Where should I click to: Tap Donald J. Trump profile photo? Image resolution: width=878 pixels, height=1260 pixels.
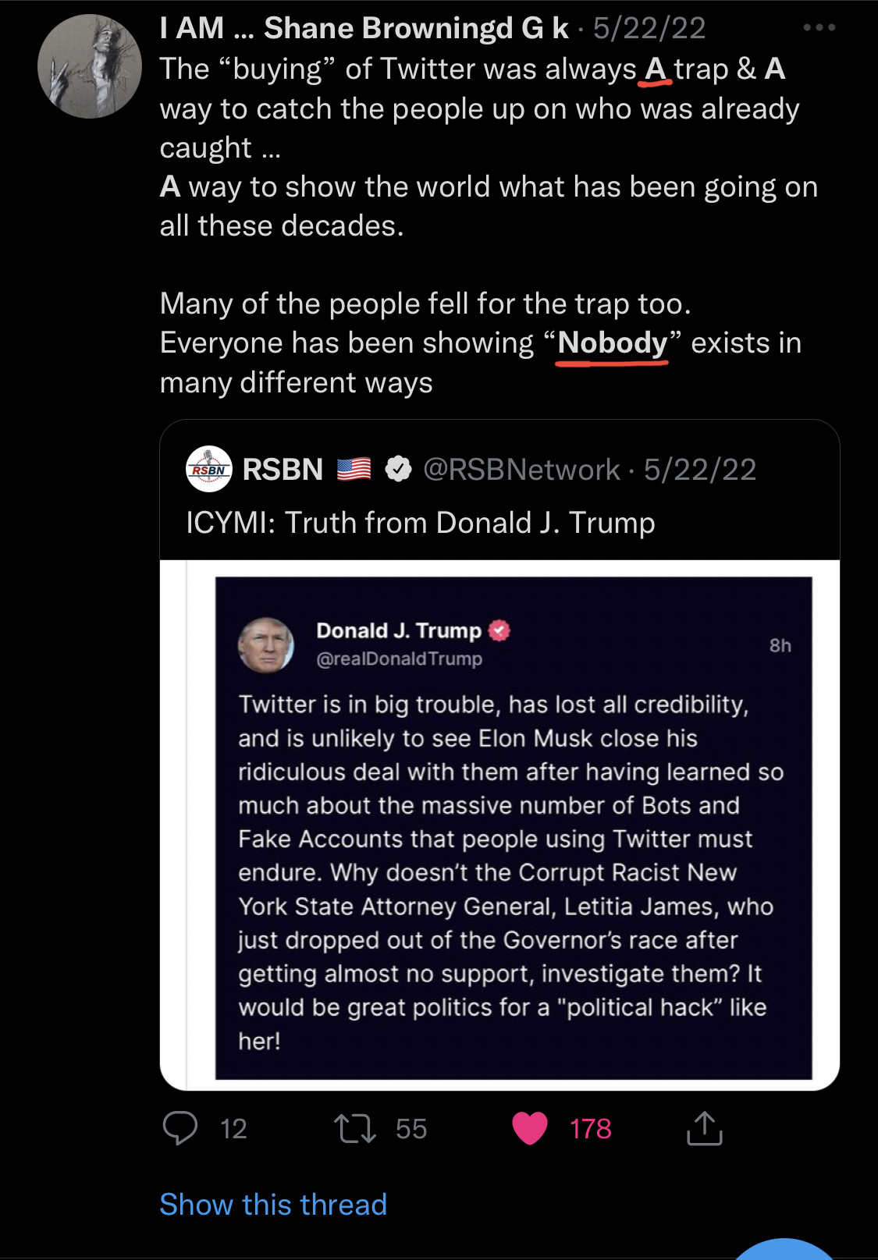266,644
